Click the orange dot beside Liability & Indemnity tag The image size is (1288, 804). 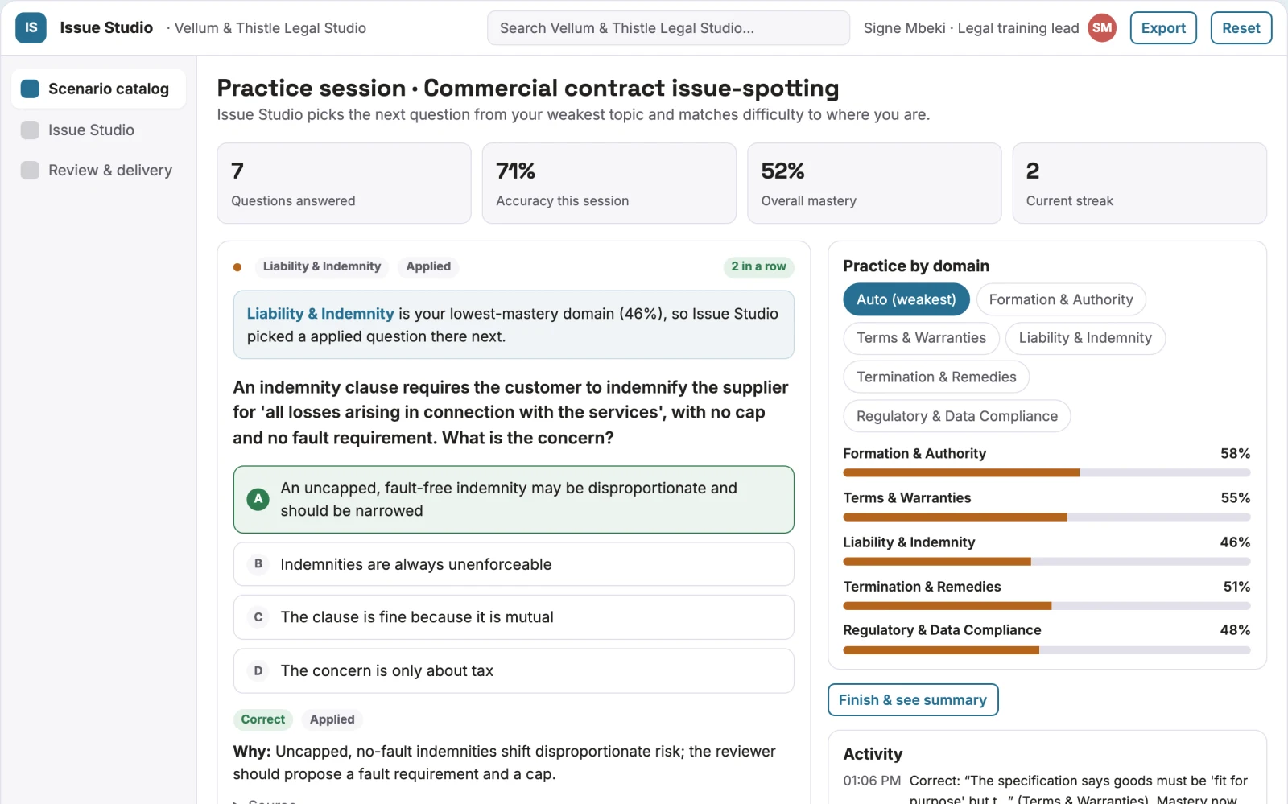(x=237, y=267)
